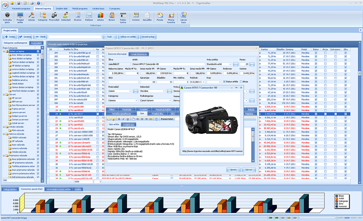Viewport: 363px width, 221px height.
Task: Click the Obriši button
Action: click(40, 37)
